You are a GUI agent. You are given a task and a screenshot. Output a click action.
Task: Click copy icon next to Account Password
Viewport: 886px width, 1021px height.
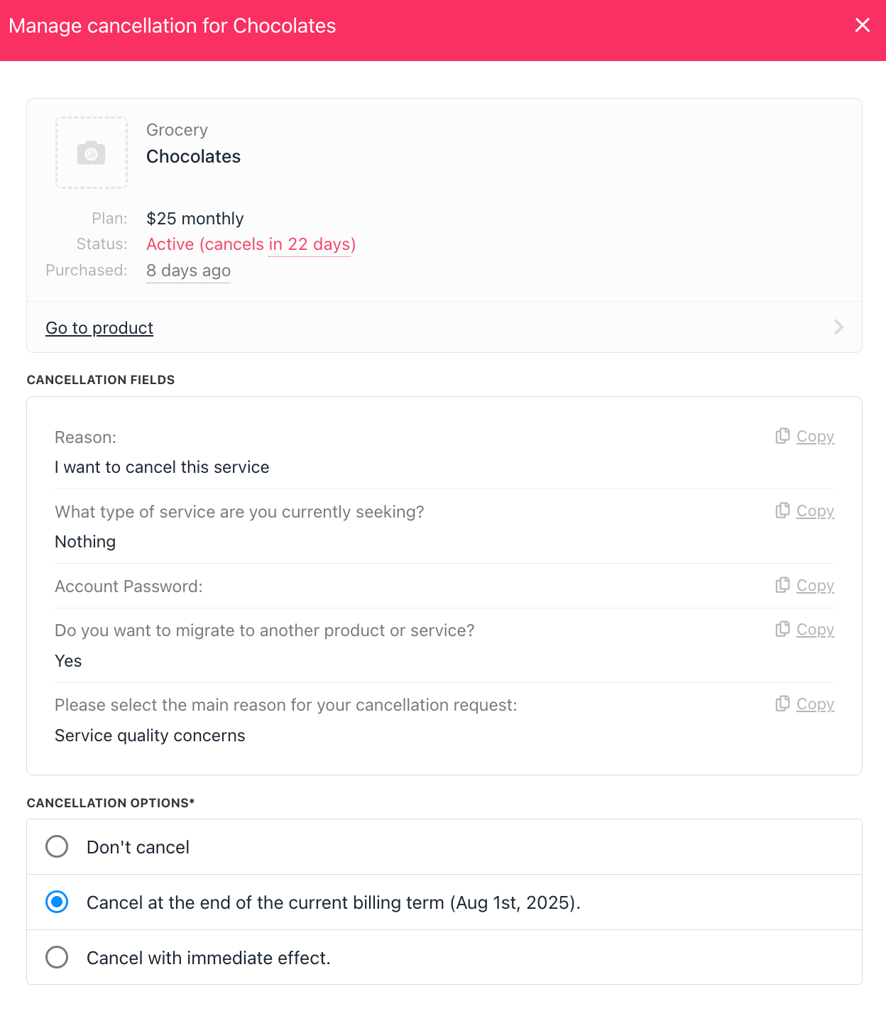[782, 585]
